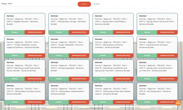Select the UNIT 13 Talking about weekend plans card title
Viewport: 183px width, 110px height.
point(68,91)
